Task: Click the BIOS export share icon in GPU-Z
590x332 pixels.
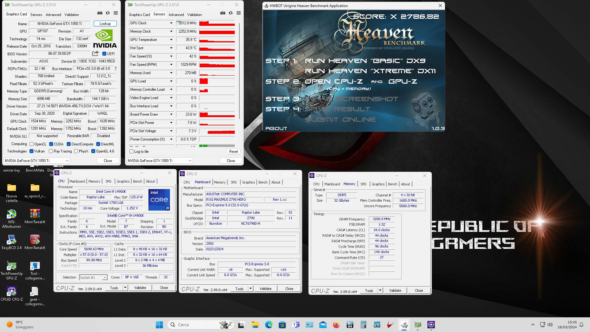Action: coord(95,53)
